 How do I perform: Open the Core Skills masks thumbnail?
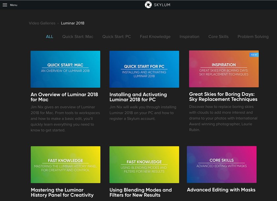pos(222,164)
